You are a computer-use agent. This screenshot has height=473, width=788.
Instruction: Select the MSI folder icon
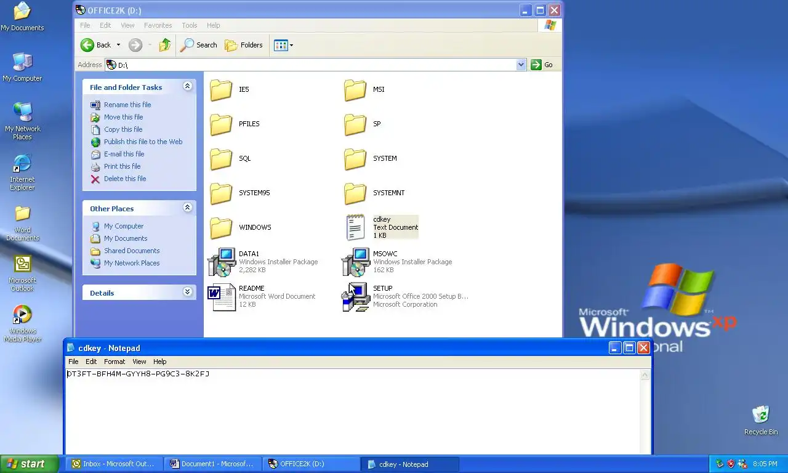[355, 90]
